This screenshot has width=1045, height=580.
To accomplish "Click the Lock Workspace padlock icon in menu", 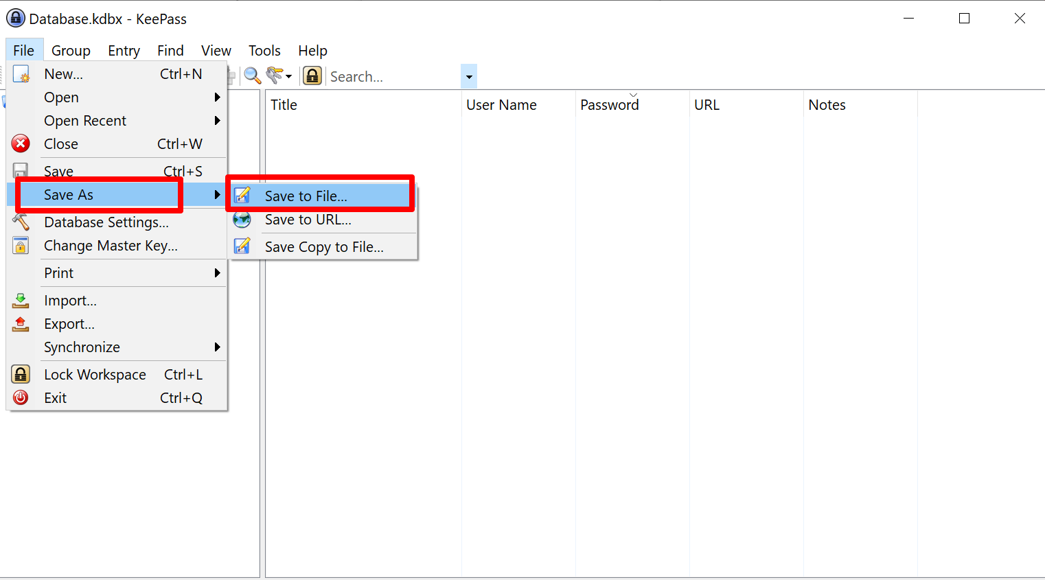I will coord(21,374).
